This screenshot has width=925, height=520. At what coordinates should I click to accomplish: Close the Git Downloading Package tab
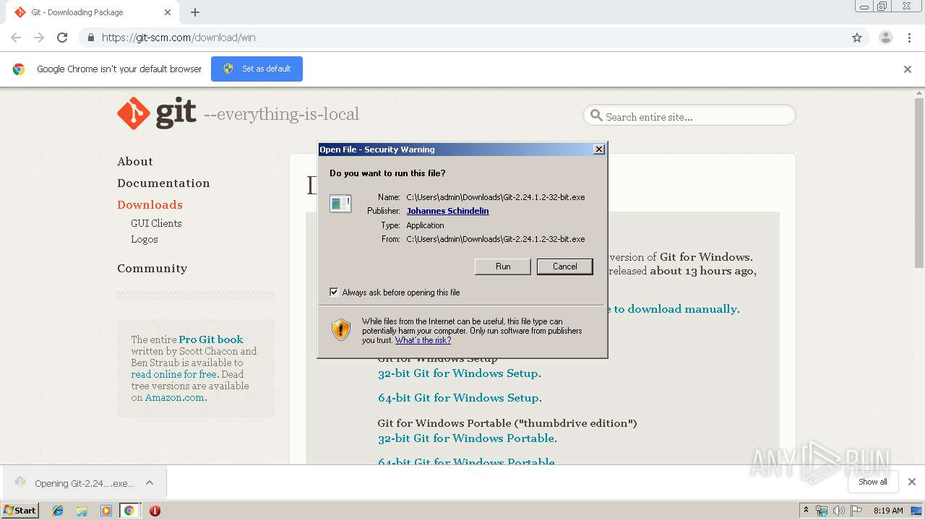(168, 12)
